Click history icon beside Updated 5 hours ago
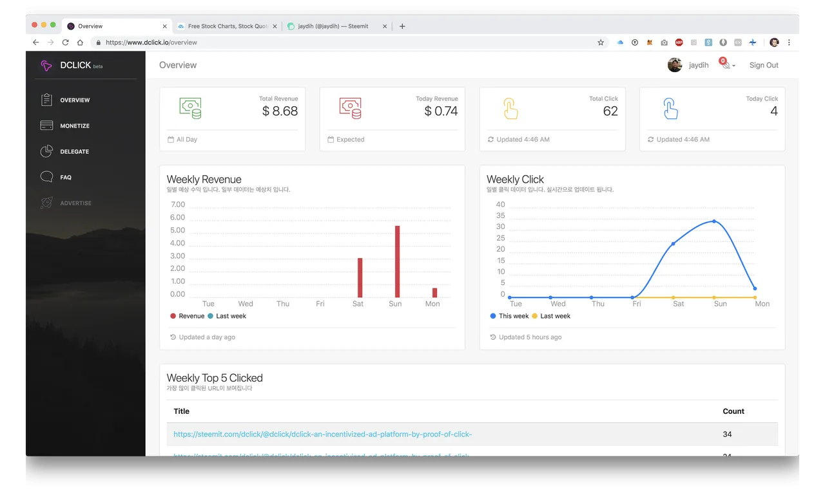This screenshot has height=493, width=825. pyautogui.click(x=493, y=337)
